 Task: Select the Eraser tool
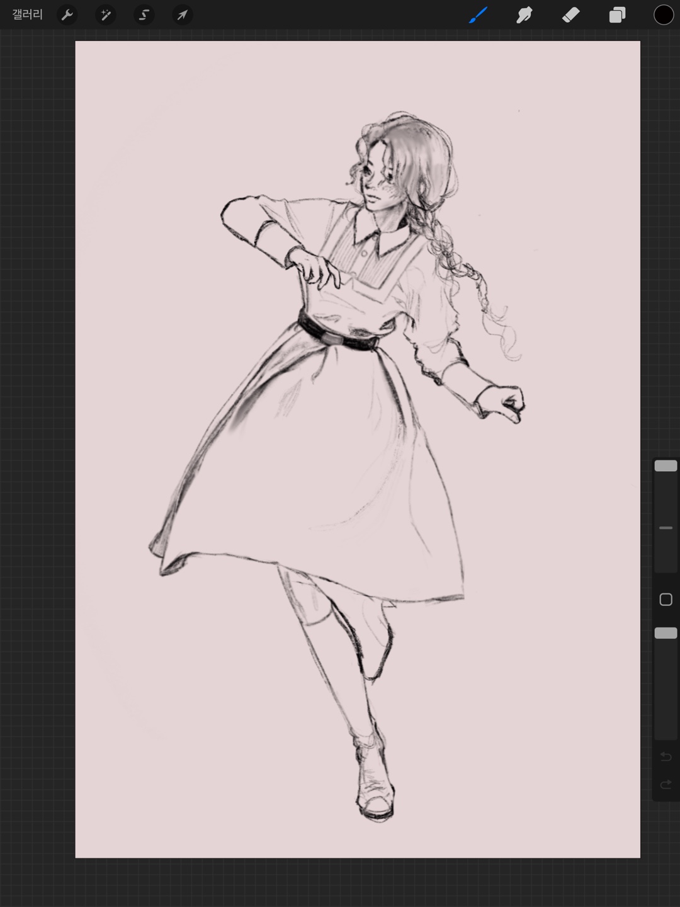pos(570,14)
